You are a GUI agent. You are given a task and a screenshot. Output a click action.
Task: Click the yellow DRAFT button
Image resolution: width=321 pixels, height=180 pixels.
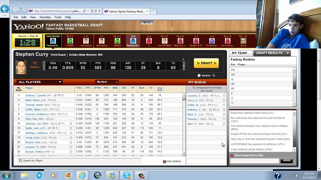(206, 63)
